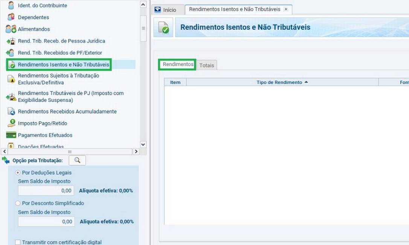The width and height of the screenshot is (409, 245).
Task: Go to the Início tab
Action: [165, 10]
